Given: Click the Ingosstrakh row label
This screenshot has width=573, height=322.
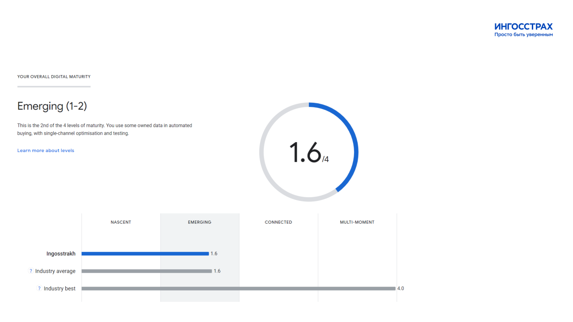Looking at the screenshot, I should coord(61,254).
